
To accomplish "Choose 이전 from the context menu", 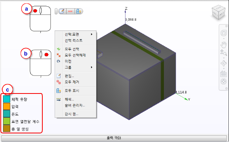I will (76, 61).
